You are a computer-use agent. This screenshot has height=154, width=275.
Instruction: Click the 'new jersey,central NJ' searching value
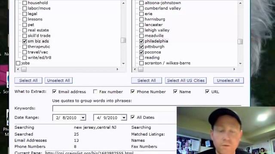click(95, 127)
